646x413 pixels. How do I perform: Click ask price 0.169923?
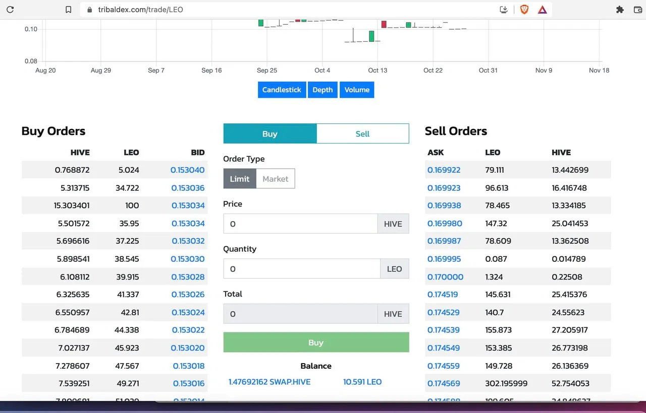click(444, 188)
